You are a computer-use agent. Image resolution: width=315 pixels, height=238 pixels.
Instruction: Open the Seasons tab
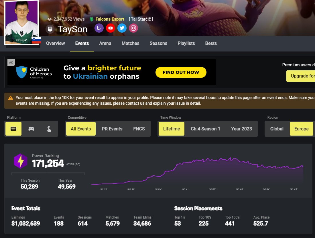pos(158,43)
